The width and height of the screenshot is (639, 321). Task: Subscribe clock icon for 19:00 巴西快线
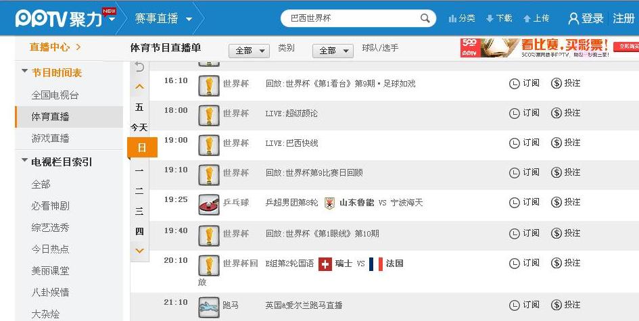click(515, 143)
